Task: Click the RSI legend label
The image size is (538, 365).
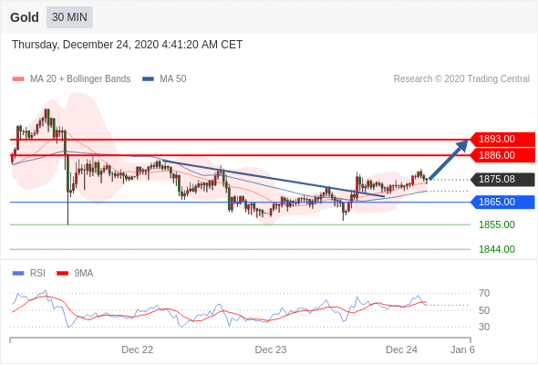Action: tap(37, 274)
